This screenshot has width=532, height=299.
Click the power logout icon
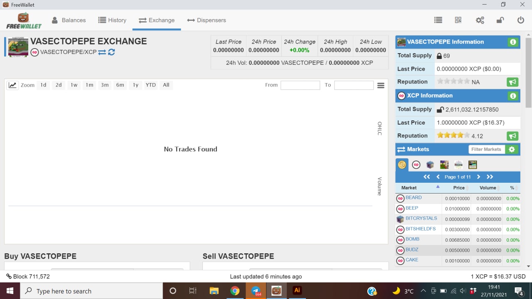click(x=521, y=20)
